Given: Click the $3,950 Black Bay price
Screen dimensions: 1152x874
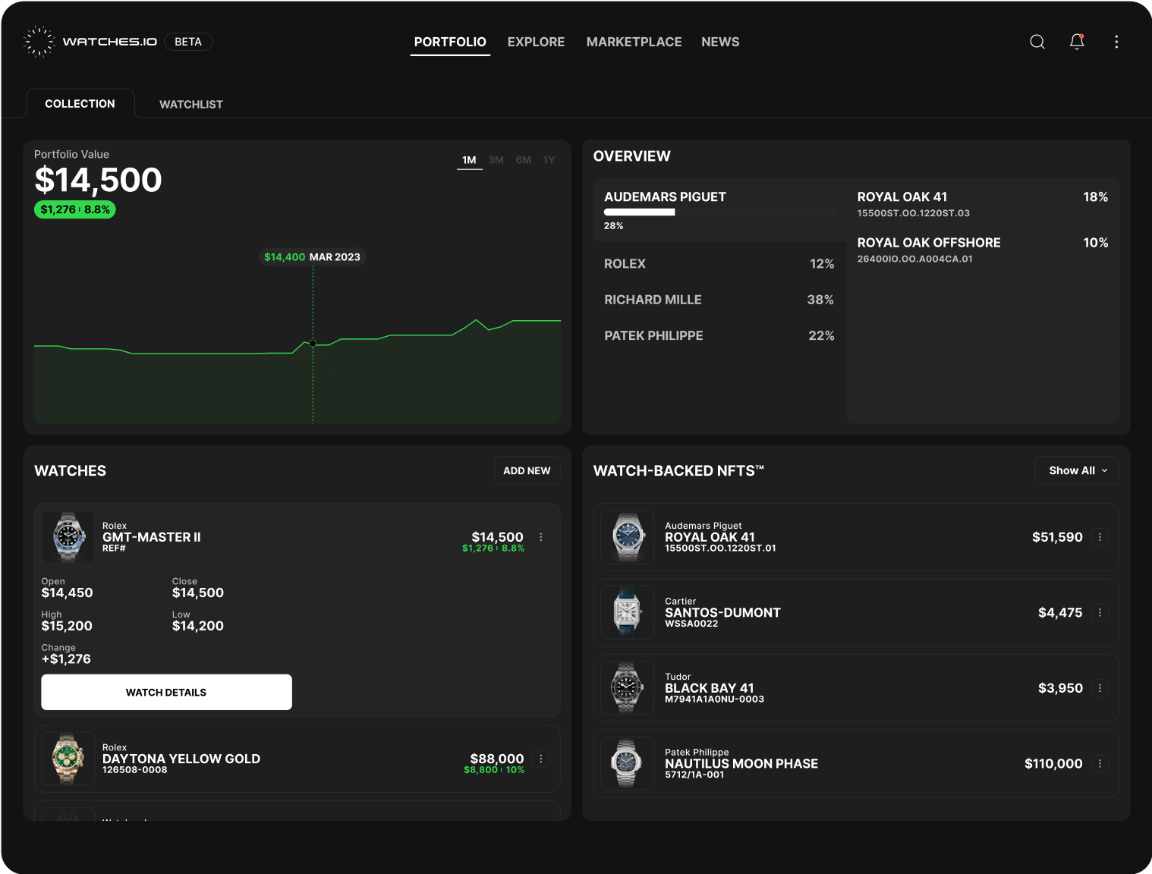Looking at the screenshot, I should click(1060, 688).
